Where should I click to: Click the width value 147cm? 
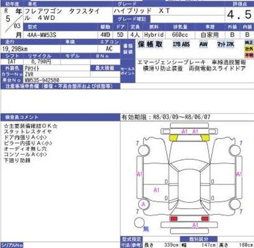click(209, 245)
